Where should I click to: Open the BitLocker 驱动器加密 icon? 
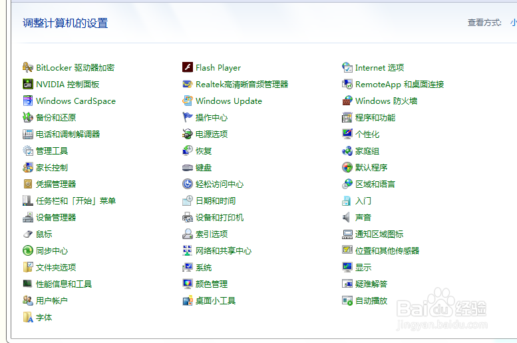28,67
